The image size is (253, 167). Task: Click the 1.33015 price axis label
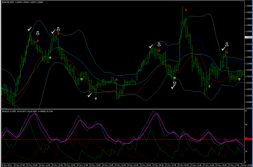(248, 89)
